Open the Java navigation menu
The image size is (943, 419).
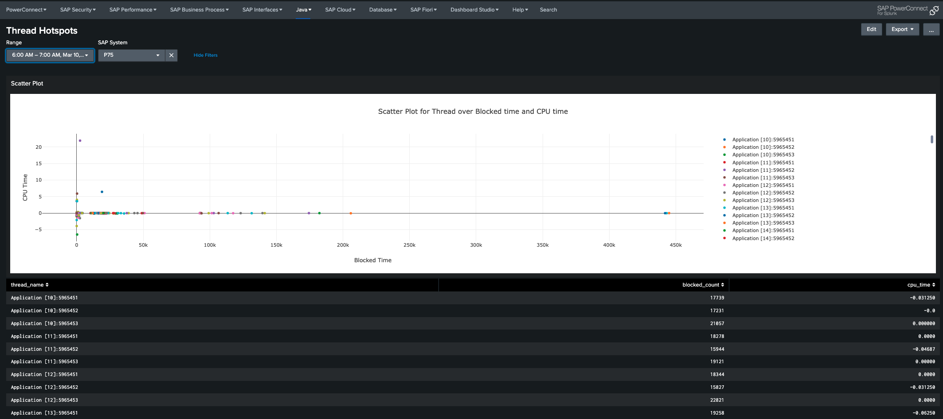point(303,10)
